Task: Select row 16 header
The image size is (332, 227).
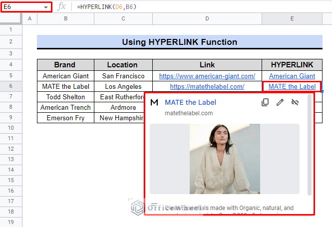Action: point(11,191)
